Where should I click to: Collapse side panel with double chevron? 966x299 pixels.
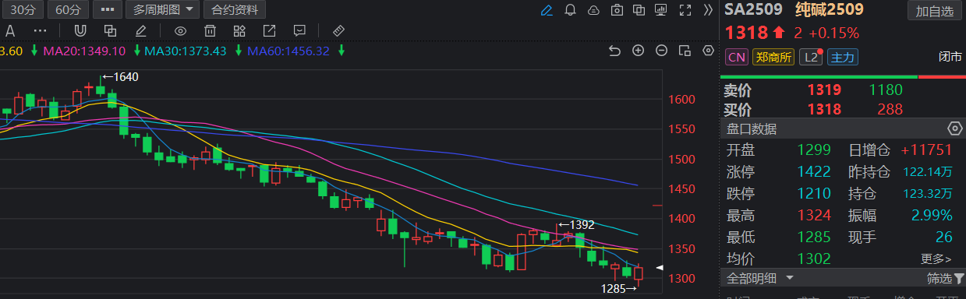708,10
